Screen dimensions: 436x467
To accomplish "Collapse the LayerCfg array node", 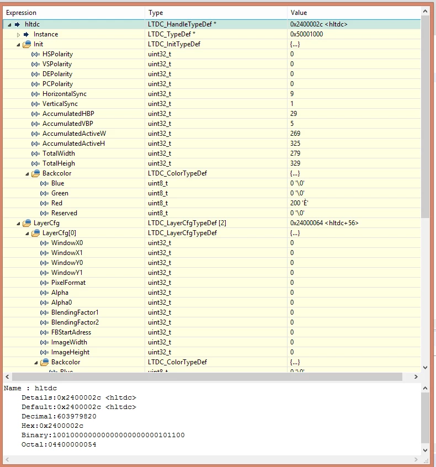I will coord(18,224).
